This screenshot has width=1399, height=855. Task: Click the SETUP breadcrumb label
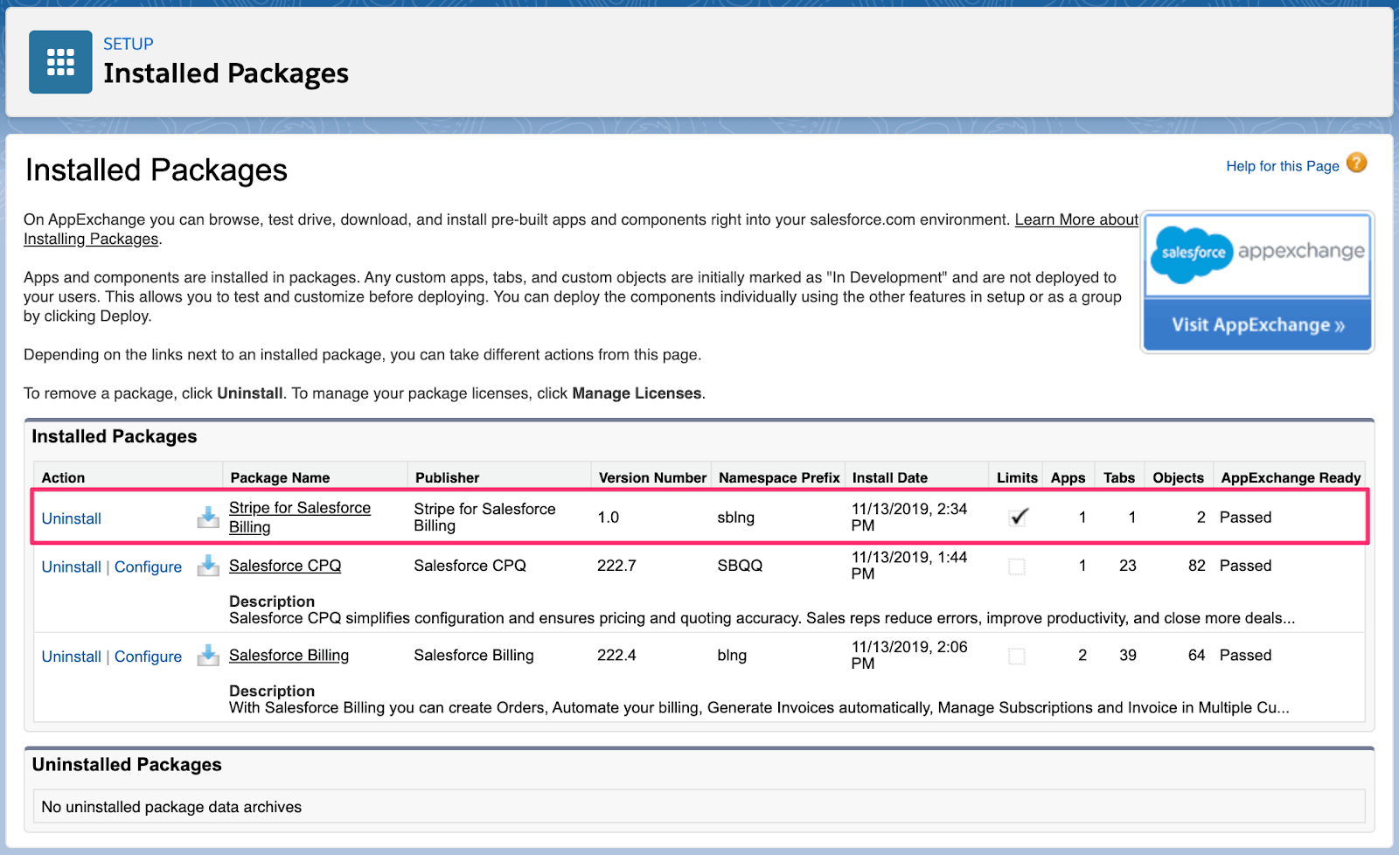point(128,44)
